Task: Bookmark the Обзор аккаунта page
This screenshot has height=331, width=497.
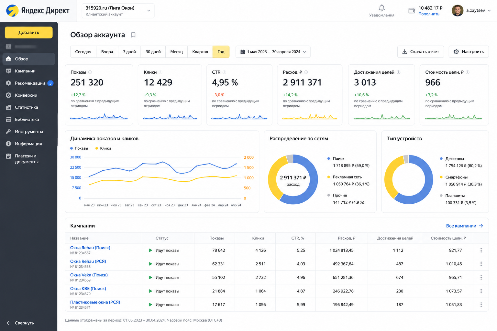Action: (x=133, y=35)
